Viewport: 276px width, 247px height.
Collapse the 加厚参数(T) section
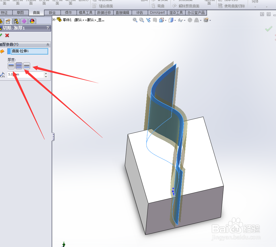[x=48, y=45]
